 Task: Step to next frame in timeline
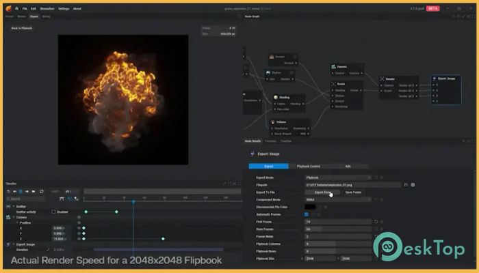point(27,191)
